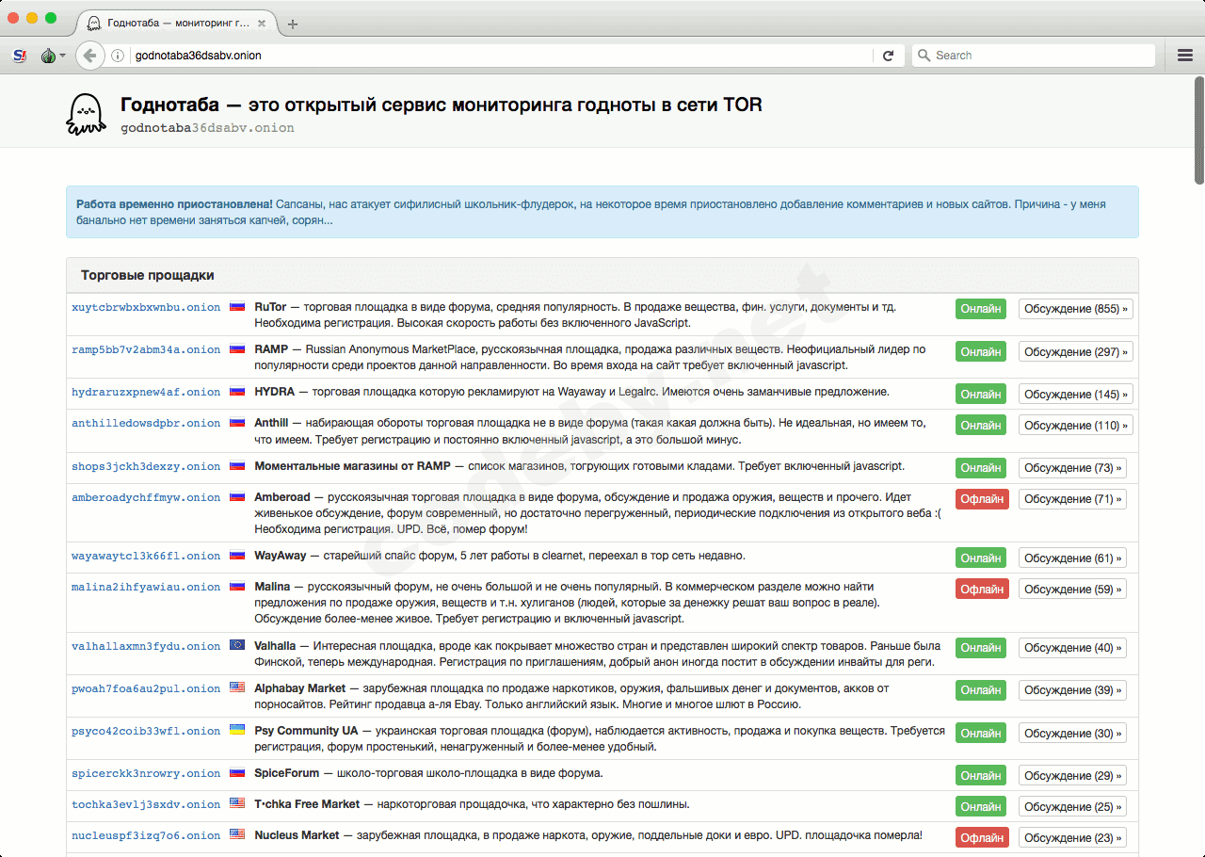Screen dimensions: 1205x857
Task: Open psyco42coib33wfl.onion link
Action: 146,731
